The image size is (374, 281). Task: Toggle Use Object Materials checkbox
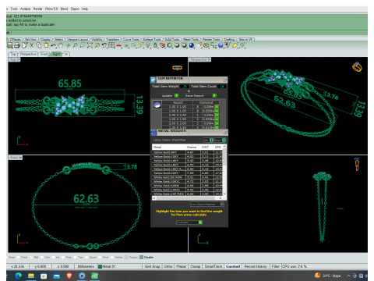pyautogui.click(x=222, y=205)
